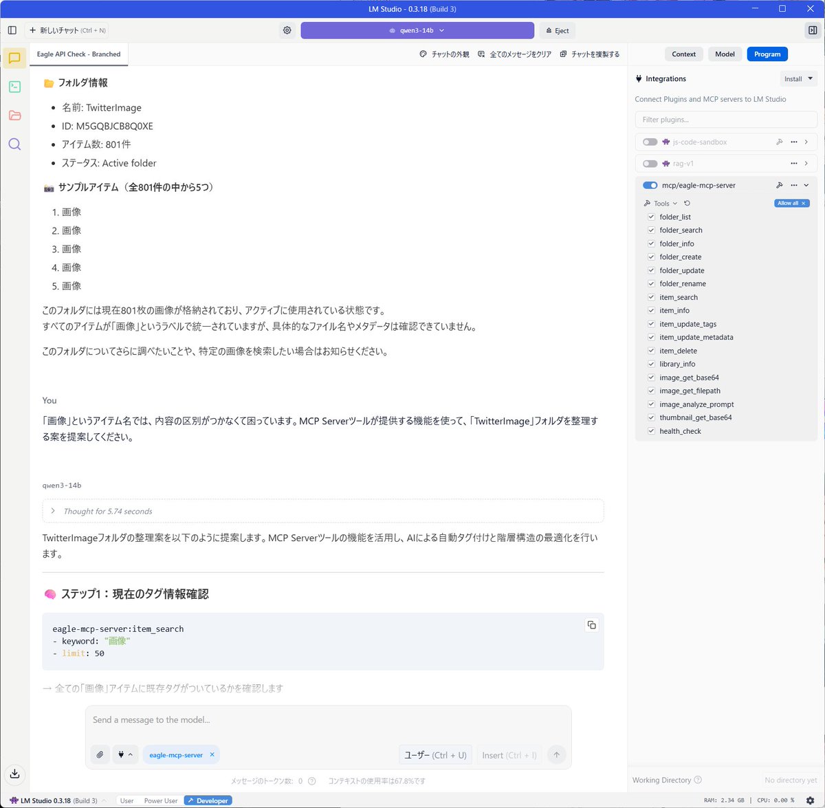The image size is (825, 808).
Task: Open the Install dropdown in Integrations
Action: pos(799,79)
